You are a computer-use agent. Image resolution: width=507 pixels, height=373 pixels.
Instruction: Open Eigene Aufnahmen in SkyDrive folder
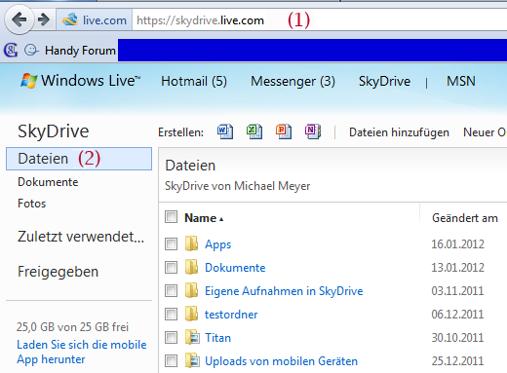(x=284, y=291)
